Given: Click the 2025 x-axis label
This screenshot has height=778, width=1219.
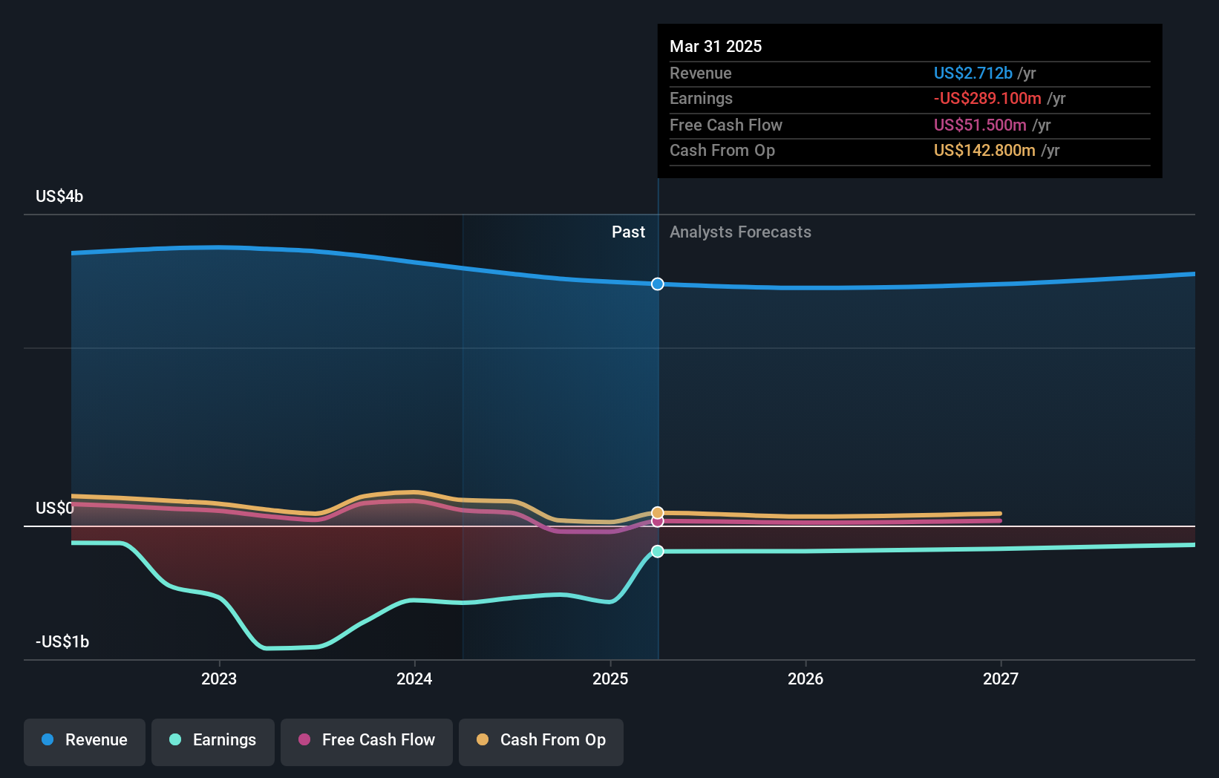Looking at the screenshot, I should pos(610,679).
